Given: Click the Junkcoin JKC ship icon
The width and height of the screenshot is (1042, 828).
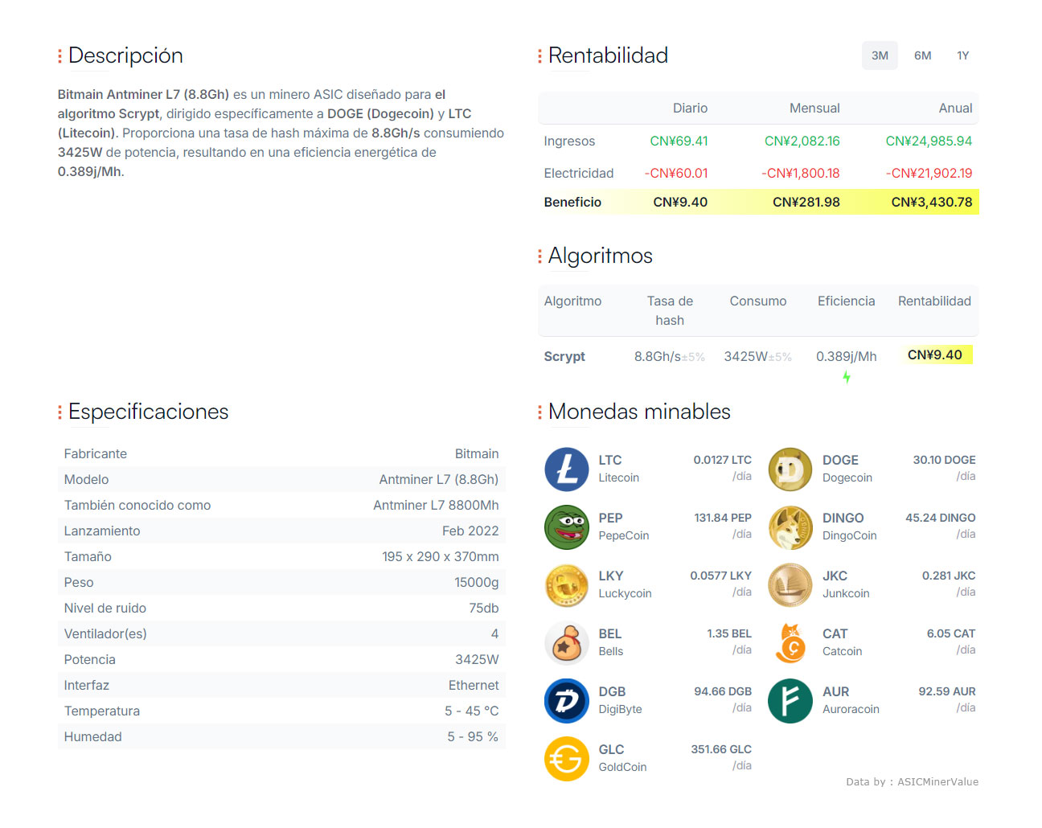Looking at the screenshot, I should point(790,585).
